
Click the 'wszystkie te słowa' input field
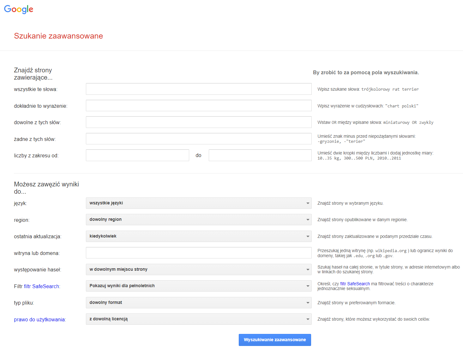coord(199,89)
